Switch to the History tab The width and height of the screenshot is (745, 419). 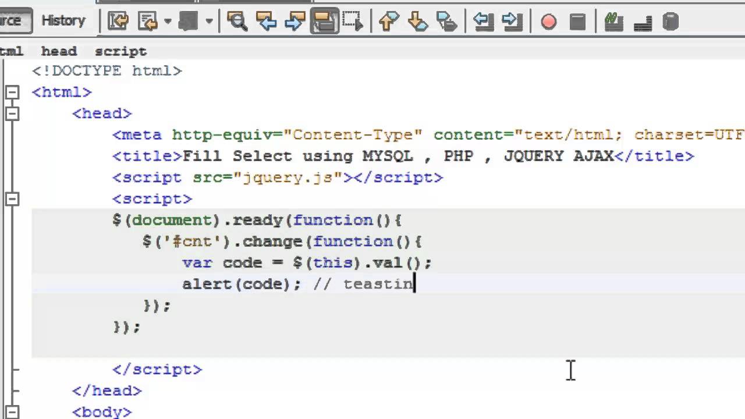(63, 20)
